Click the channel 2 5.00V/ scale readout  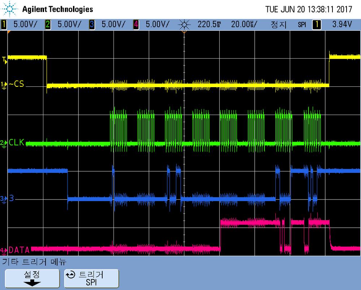(69, 24)
